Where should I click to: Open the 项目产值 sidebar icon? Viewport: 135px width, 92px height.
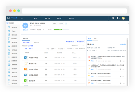9,76
